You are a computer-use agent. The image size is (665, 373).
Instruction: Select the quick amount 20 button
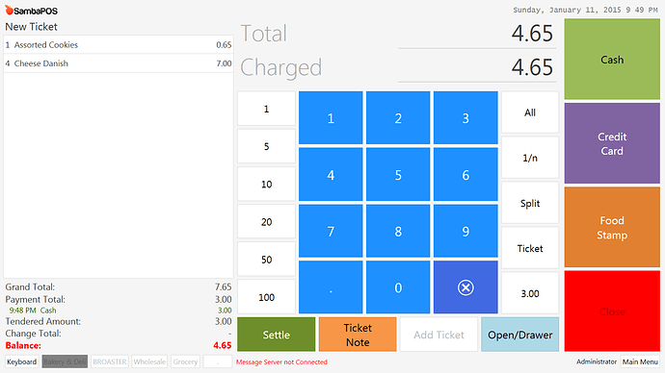click(x=266, y=222)
